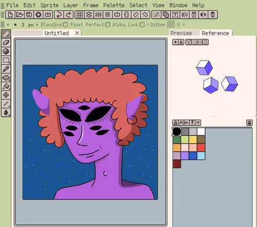Screen dimensions: 257x227
Task: Choose the rectangular selection tool
Action: pyautogui.click(x=6, y=60)
